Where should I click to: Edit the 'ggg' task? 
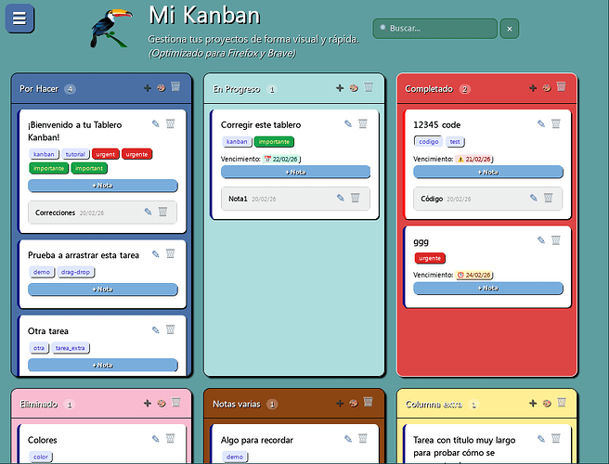click(541, 240)
